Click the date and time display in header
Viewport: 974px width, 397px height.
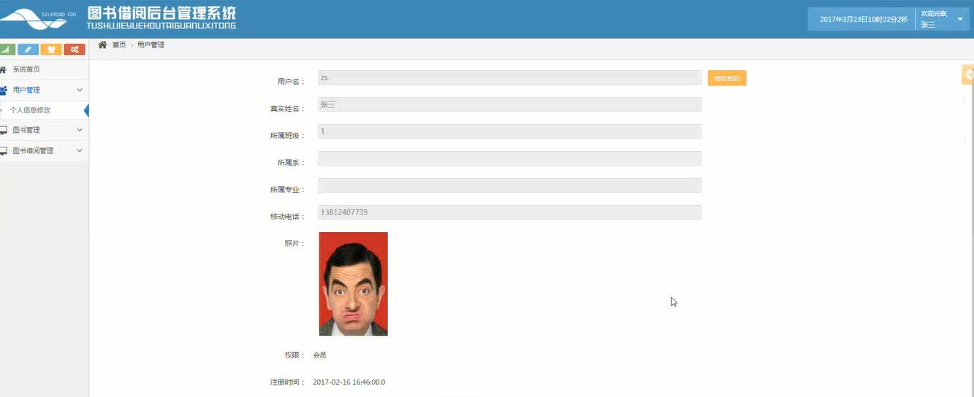(x=863, y=20)
